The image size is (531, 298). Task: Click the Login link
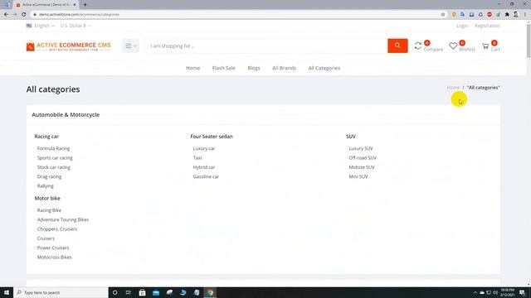point(462,26)
